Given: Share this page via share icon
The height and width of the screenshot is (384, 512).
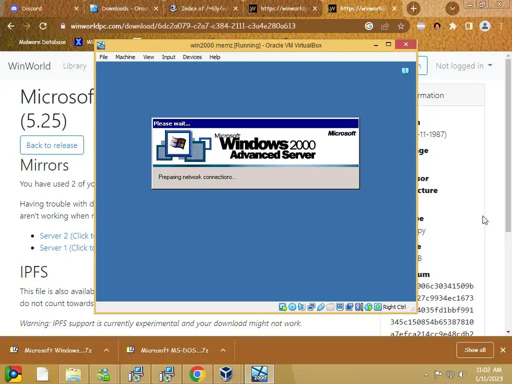Looking at the screenshot, I should click(385, 26).
